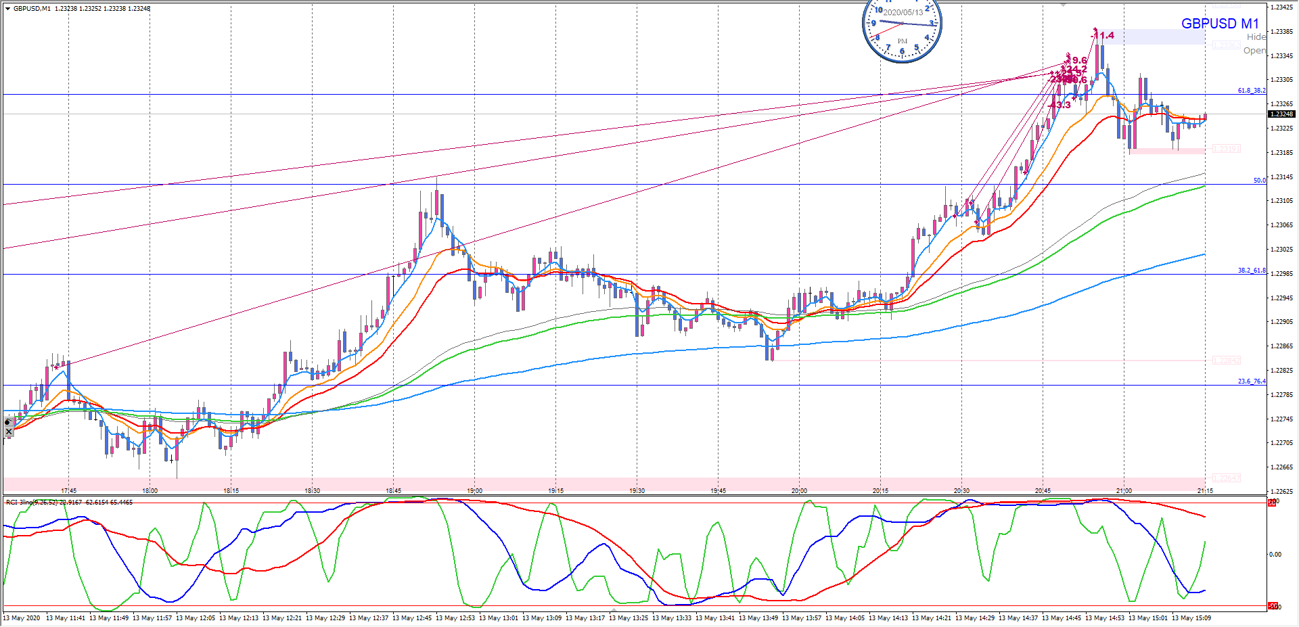The height and width of the screenshot is (627, 1299).
Task: Click the RCI 3line indicator label
Action: tap(69, 503)
